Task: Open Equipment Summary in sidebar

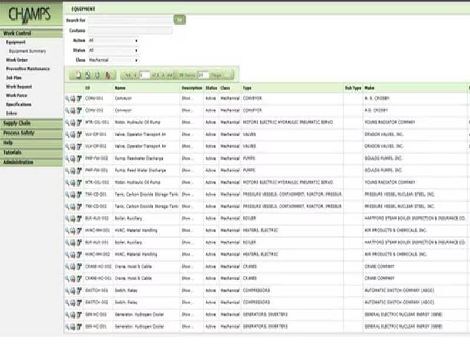Action: tap(28, 51)
